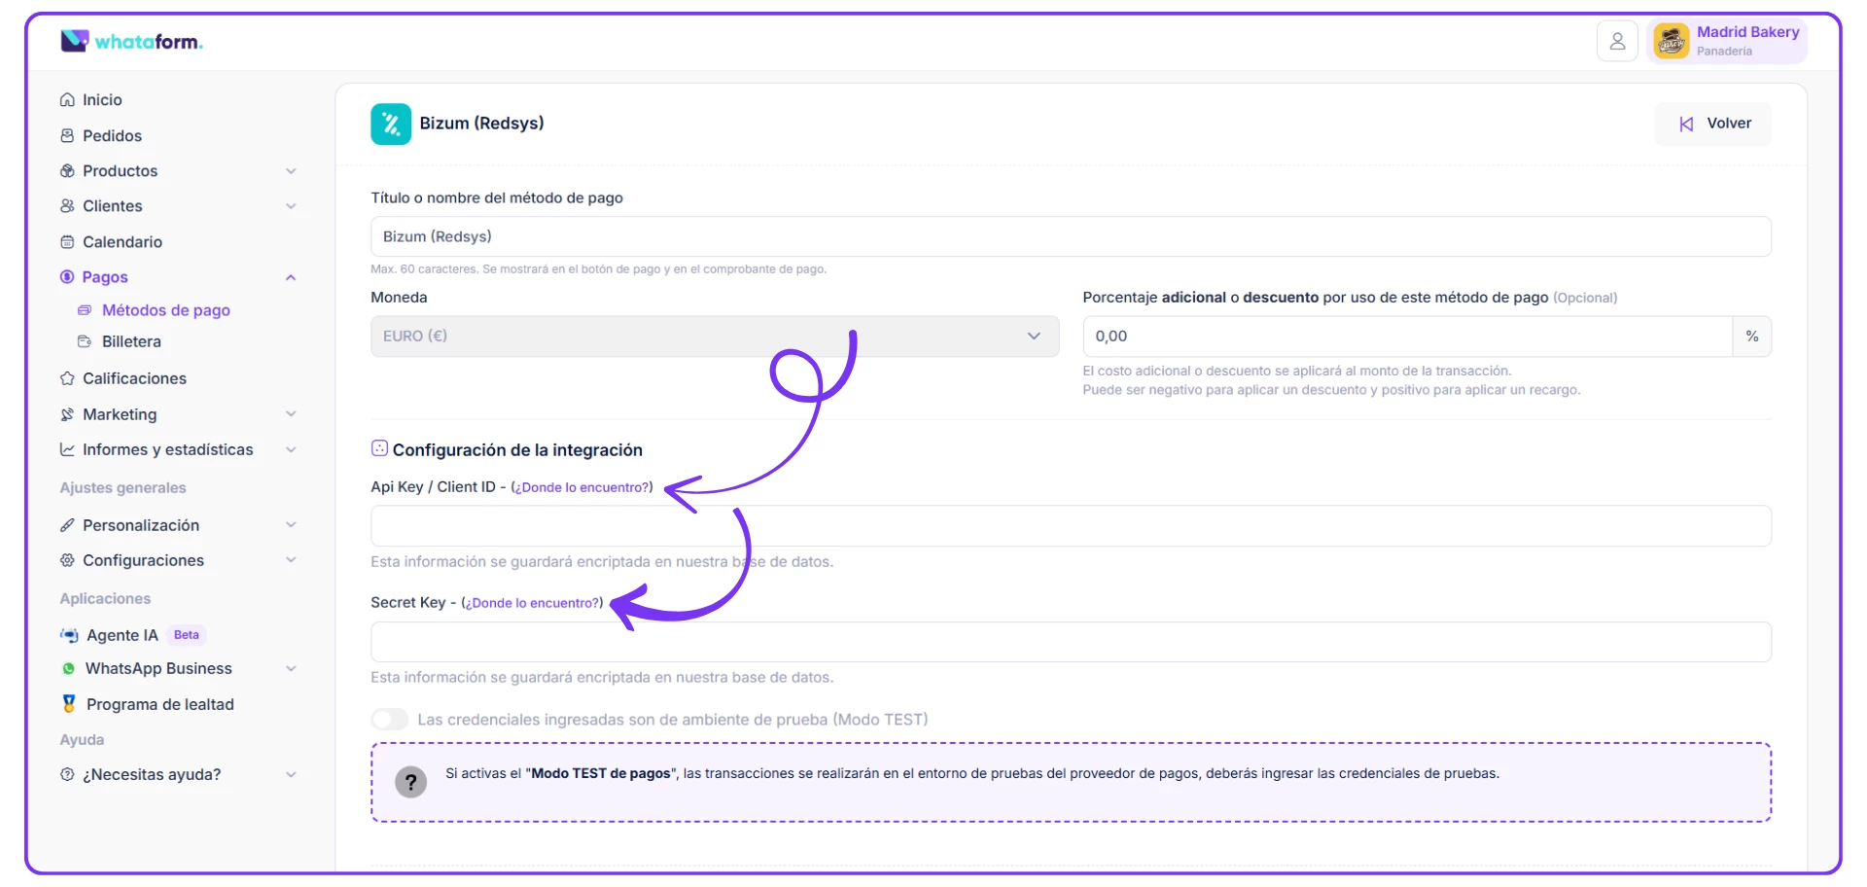The height and width of the screenshot is (887, 1867).
Task: Go to Métodos de pago
Action: tap(165, 310)
